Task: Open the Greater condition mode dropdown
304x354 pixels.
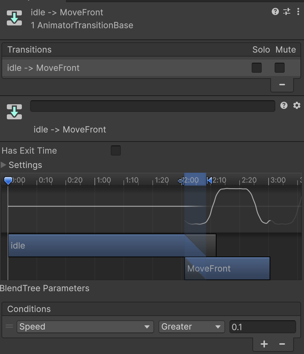Action: [191, 327]
